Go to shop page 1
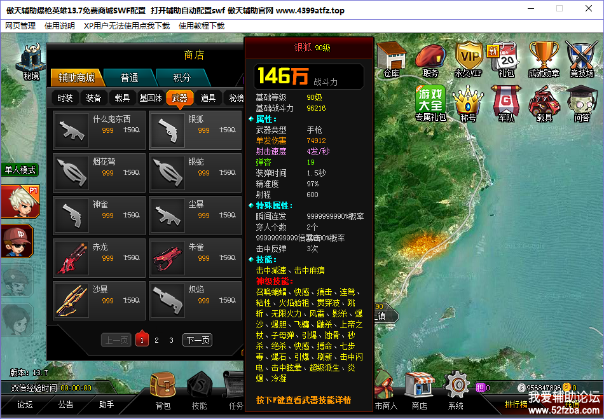Screen dimensions: 604x419 click(142, 340)
